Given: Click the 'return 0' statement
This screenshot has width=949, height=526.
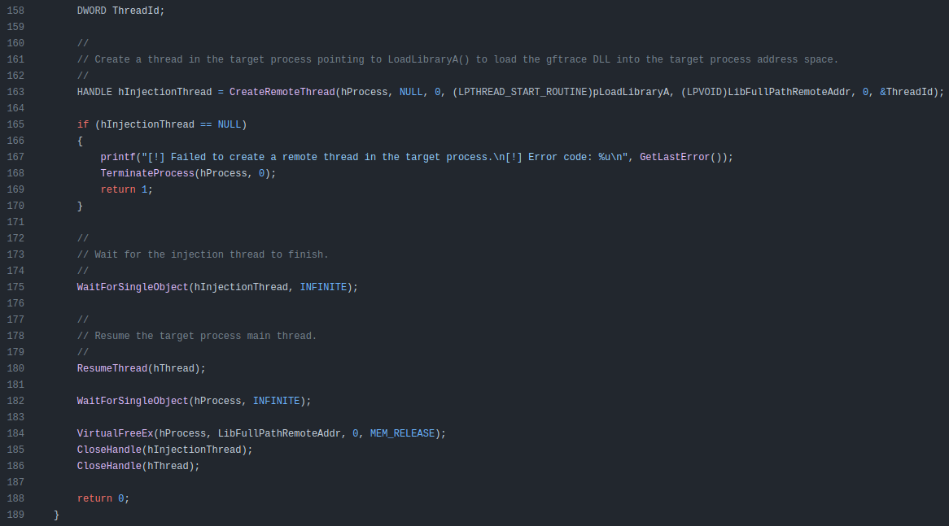Looking at the screenshot, I should coord(103,498).
